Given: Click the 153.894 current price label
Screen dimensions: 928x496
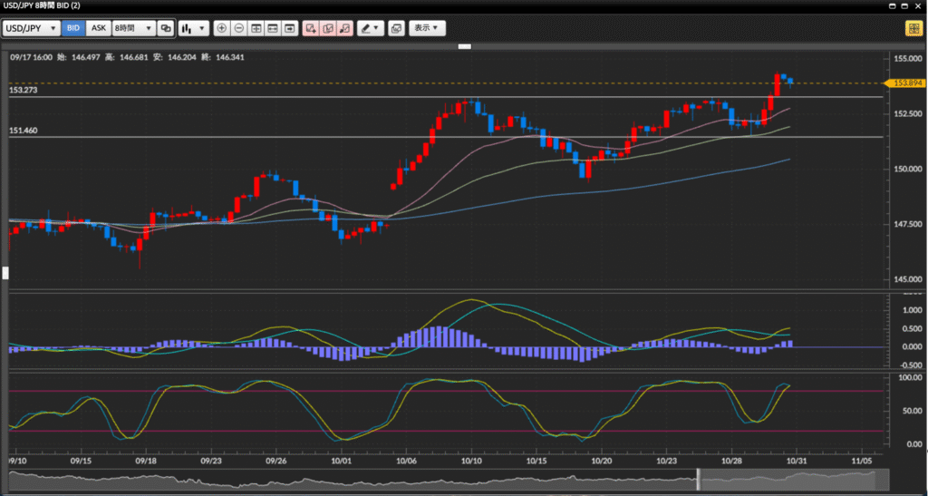Looking at the screenshot, I should pos(906,83).
